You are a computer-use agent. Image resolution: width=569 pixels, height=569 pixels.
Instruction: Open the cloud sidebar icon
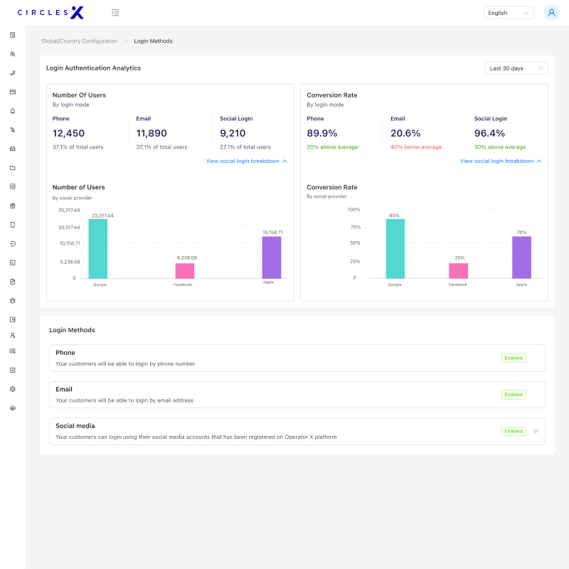(x=13, y=408)
